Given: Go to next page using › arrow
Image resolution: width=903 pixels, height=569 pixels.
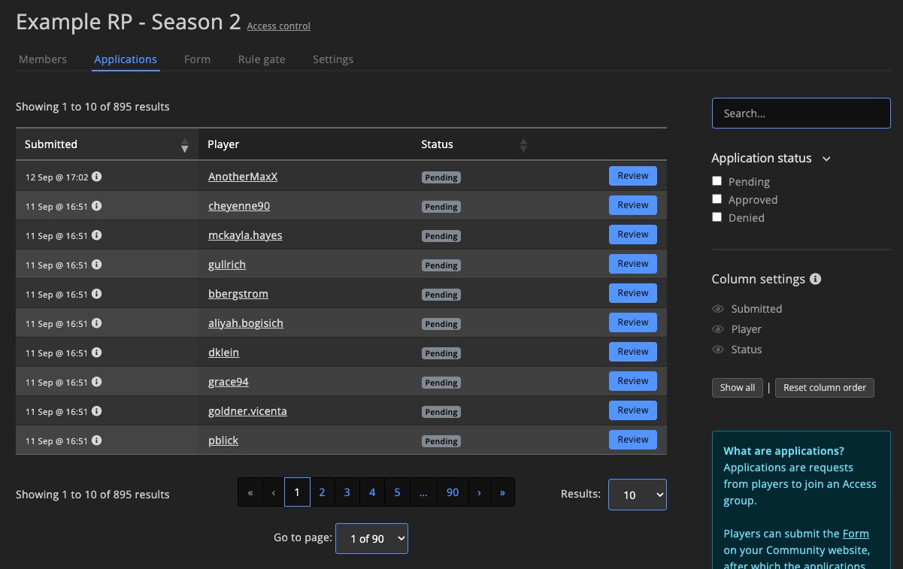Looking at the screenshot, I should (479, 492).
